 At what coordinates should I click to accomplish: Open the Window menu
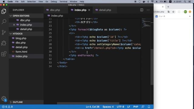coord(73,2)
